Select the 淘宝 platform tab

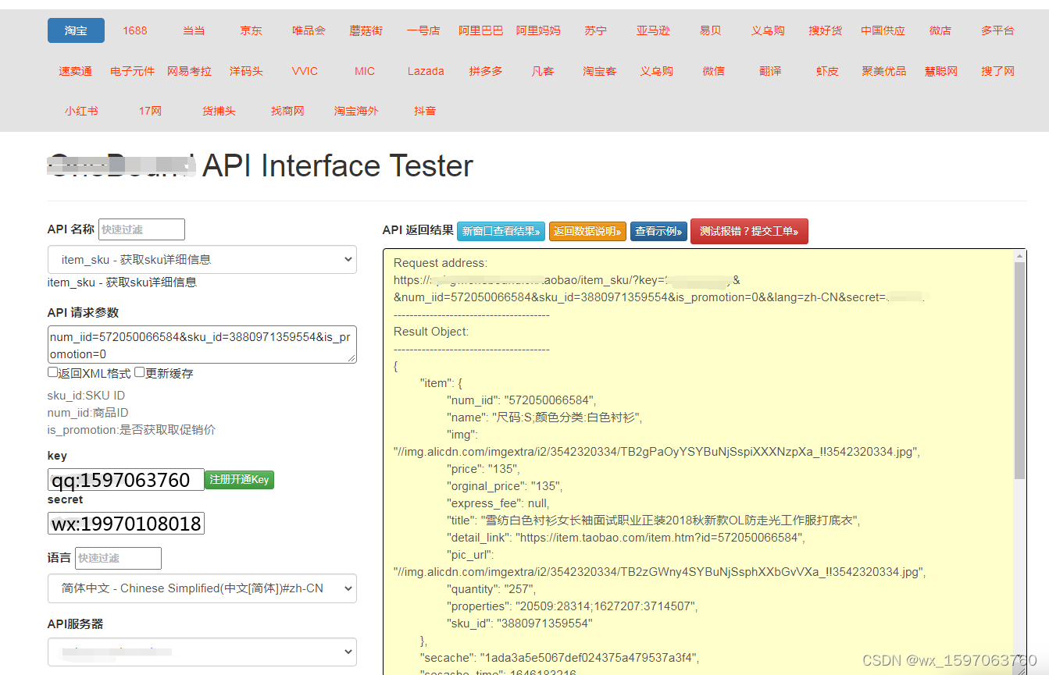(x=76, y=30)
